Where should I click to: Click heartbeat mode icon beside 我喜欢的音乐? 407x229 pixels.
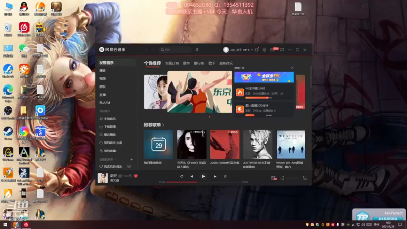[129, 167]
